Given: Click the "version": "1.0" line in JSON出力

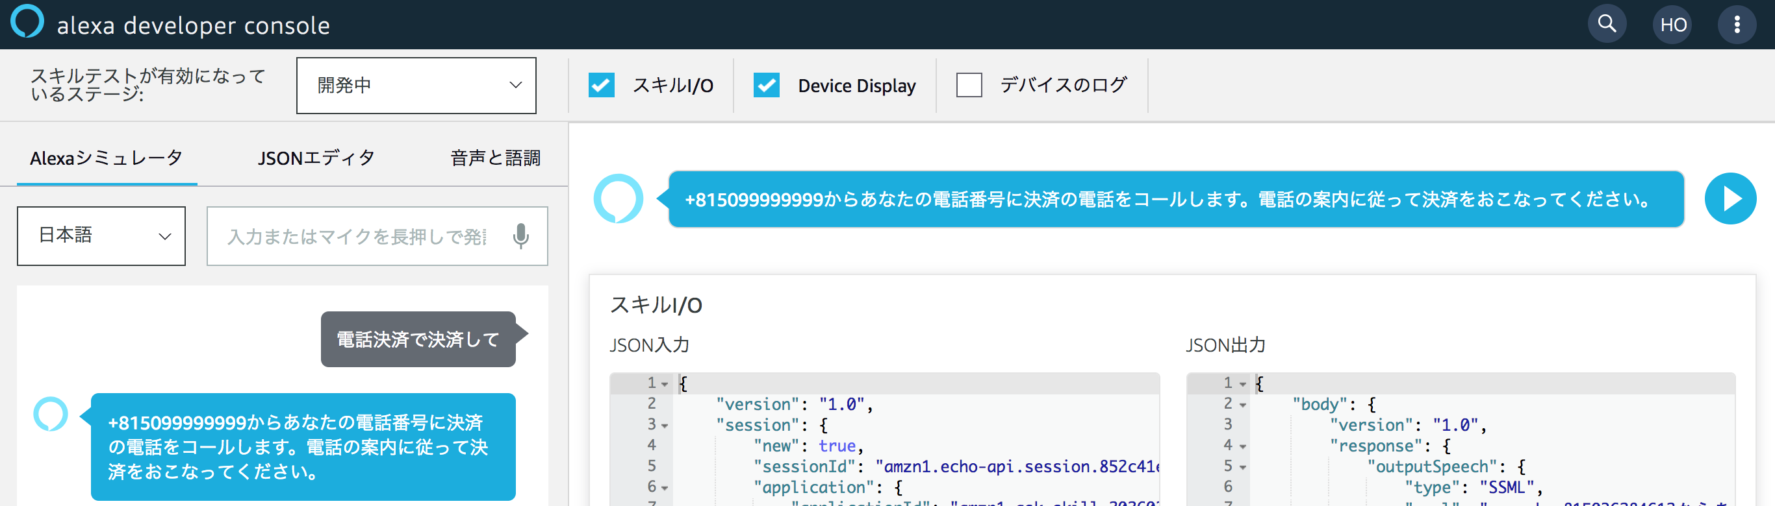Looking at the screenshot, I should pyautogui.click(x=1409, y=425).
